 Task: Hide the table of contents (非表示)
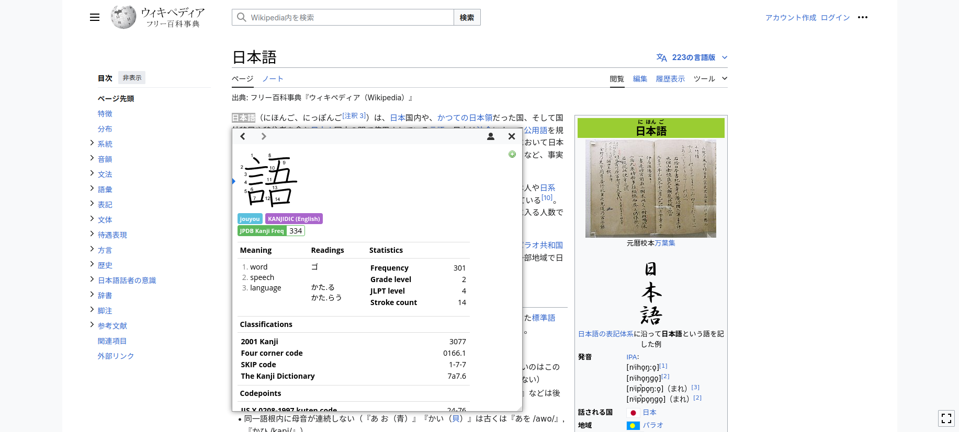click(132, 78)
